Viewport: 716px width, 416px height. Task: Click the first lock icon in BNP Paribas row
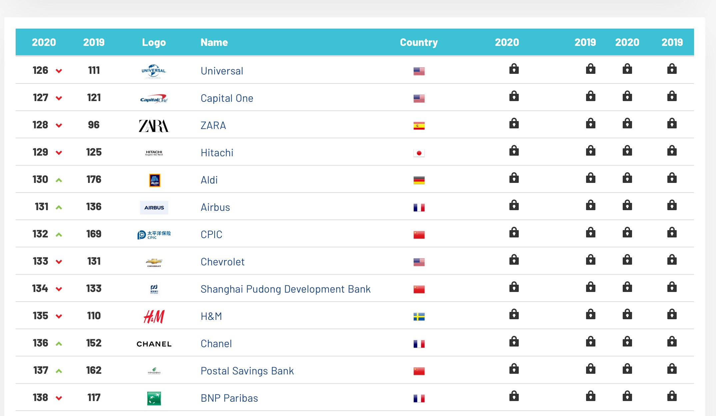click(514, 396)
